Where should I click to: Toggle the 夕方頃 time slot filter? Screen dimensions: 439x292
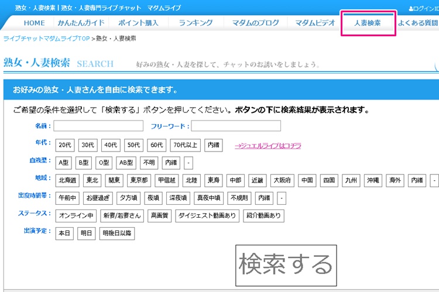coord(129,198)
